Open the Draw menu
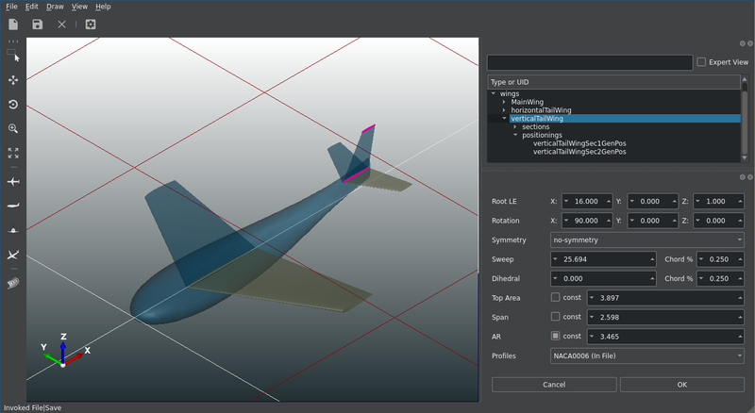This screenshot has width=755, height=413. click(55, 7)
